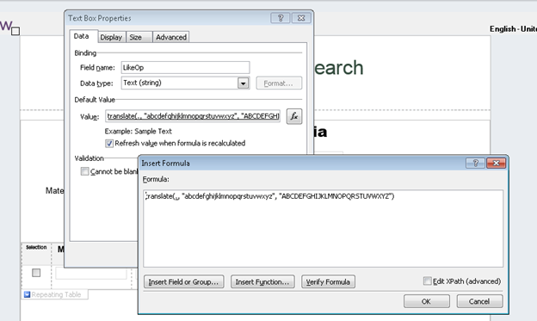Image resolution: width=537 pixels, height=321 pixels.
Task: Click the Repeating Table label
Action: [x=56, y=294]
